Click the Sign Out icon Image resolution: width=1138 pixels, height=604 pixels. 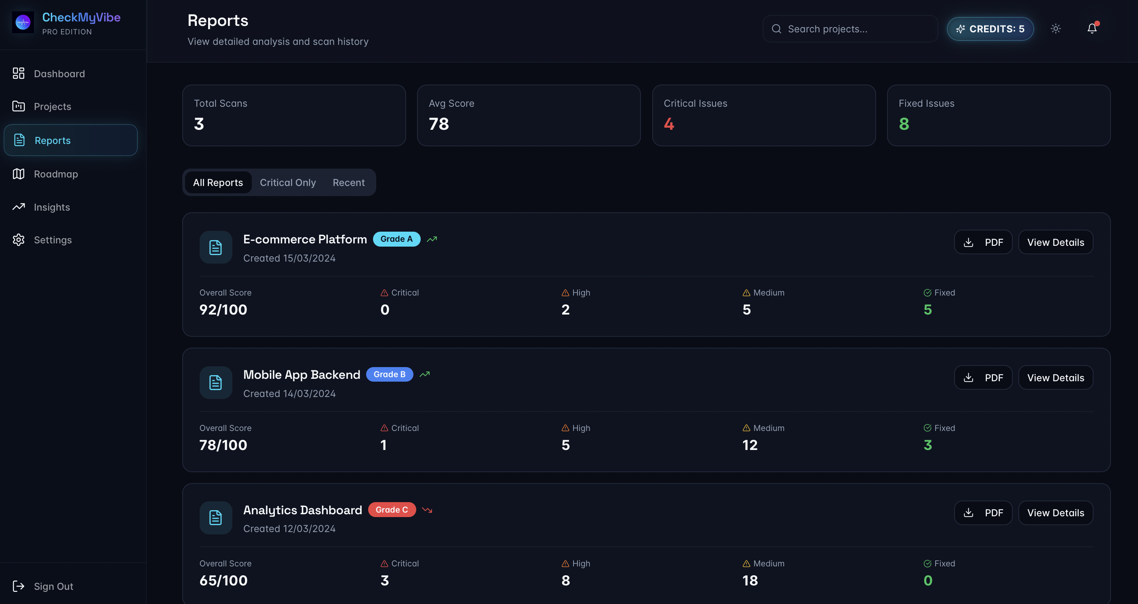tap(19, 586)
